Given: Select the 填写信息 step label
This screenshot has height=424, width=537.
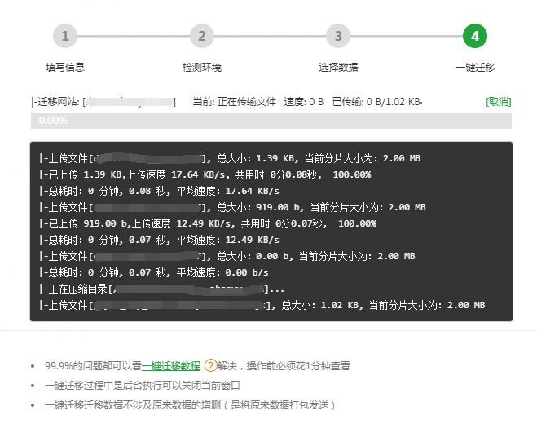Looking at the screenshot, I should [65, 68].
